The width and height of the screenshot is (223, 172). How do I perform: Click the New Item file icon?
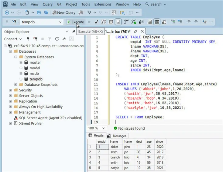click(x=27, y=13)
